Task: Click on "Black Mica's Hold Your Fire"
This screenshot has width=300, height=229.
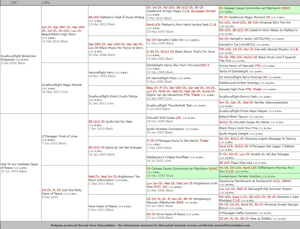Action: [x=238, y=128]
